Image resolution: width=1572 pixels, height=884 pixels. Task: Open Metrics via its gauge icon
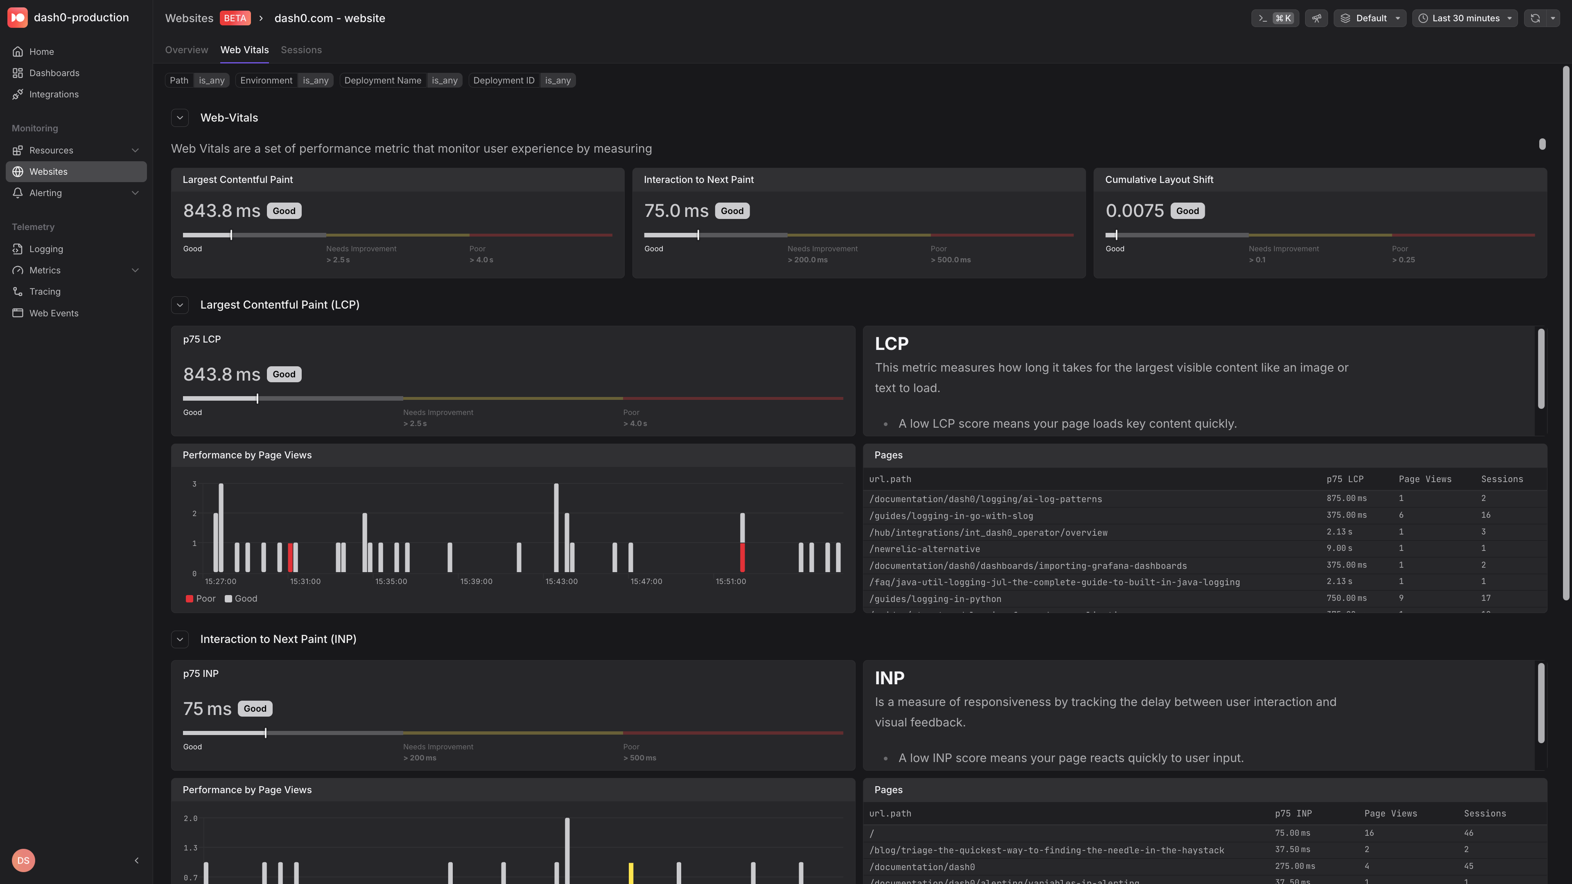pyautogui.click(x=18, y=270)
